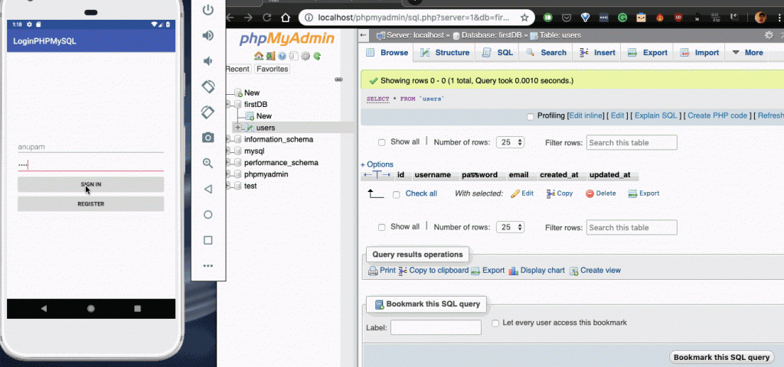This screenshot has width=784, height=367.
Task: Toggle the lower Show all checkbox
Action: pyautogui.click(x=381, y=227)
